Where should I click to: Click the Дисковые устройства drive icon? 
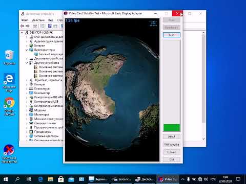point(31,58)
